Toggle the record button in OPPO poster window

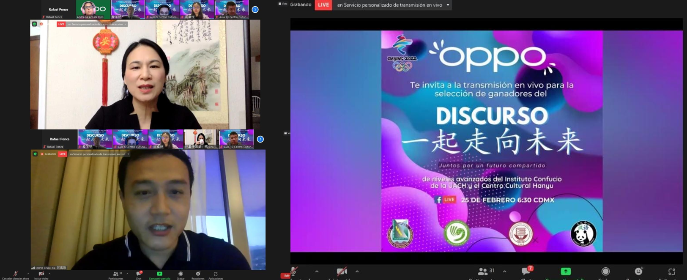coord(605,272)
